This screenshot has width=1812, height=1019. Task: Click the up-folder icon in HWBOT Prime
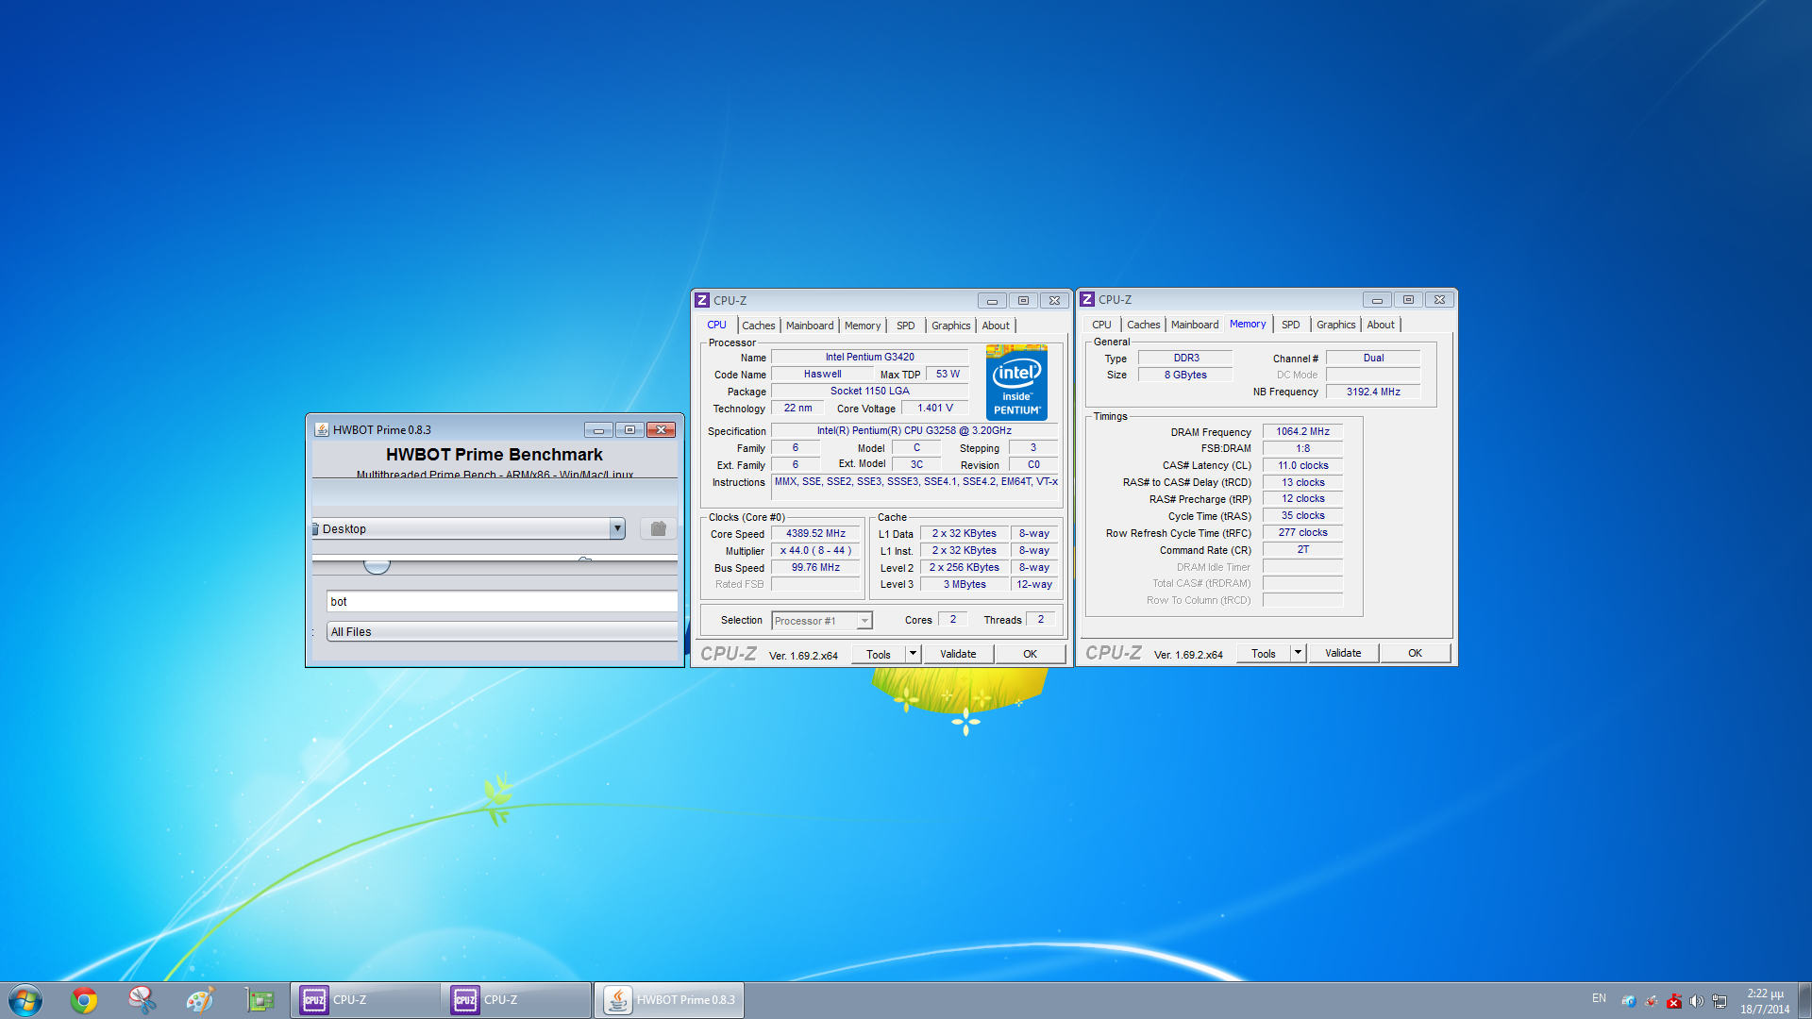coord(659,529)
